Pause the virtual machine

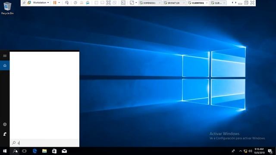click(55, 3)
